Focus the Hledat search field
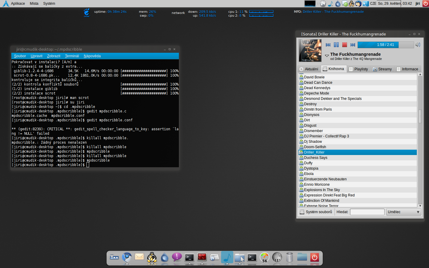The height and width of the screenshot is (268, 429). [367, 212]
